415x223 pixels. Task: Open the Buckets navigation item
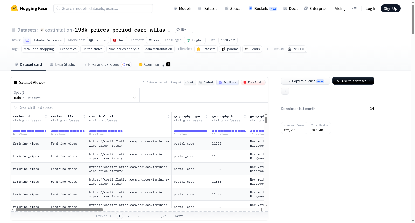click(263, 8)
